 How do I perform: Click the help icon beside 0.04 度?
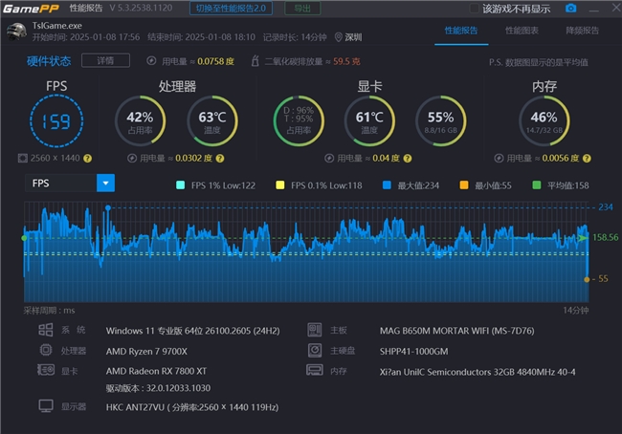[408, 159]
